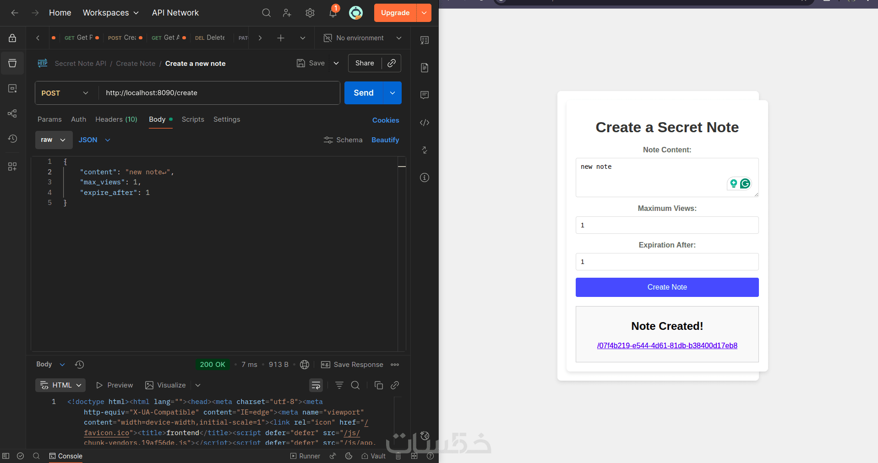
Task: Click the Share button
Action: [365, 63]
